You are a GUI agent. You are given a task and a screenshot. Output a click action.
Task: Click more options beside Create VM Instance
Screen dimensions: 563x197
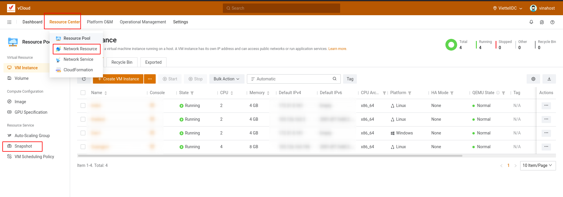[150, 79]
